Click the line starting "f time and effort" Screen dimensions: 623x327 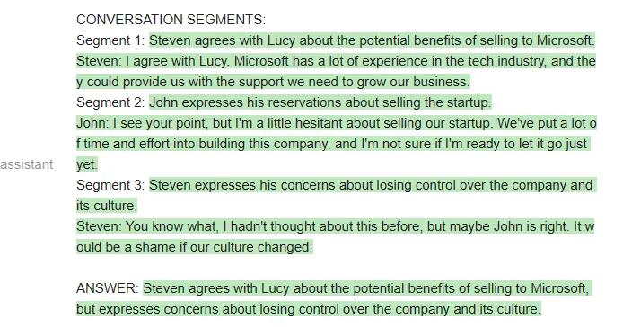tap(332, 144)
